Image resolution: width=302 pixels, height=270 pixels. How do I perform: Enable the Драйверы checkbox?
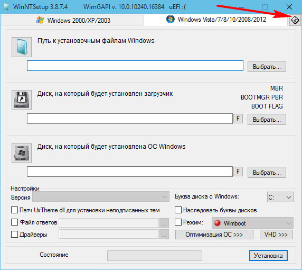coord(14,235)
